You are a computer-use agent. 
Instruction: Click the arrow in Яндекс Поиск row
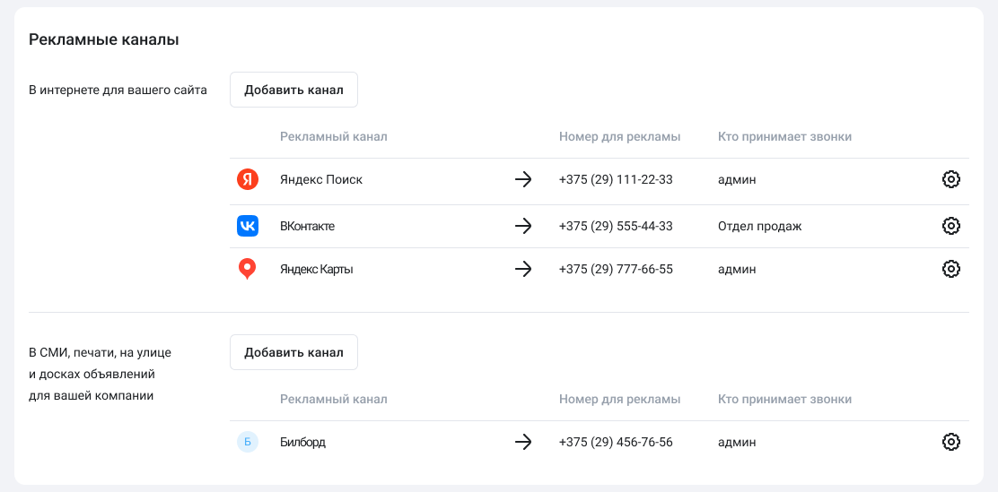(523, 179)
